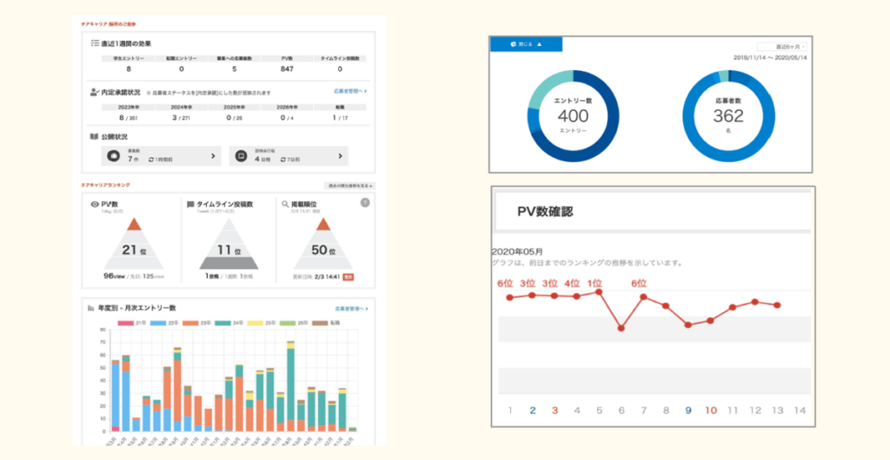Click the checklist icon beside 直近1週間の効果
Screen dimensions: 890x460
94,42
